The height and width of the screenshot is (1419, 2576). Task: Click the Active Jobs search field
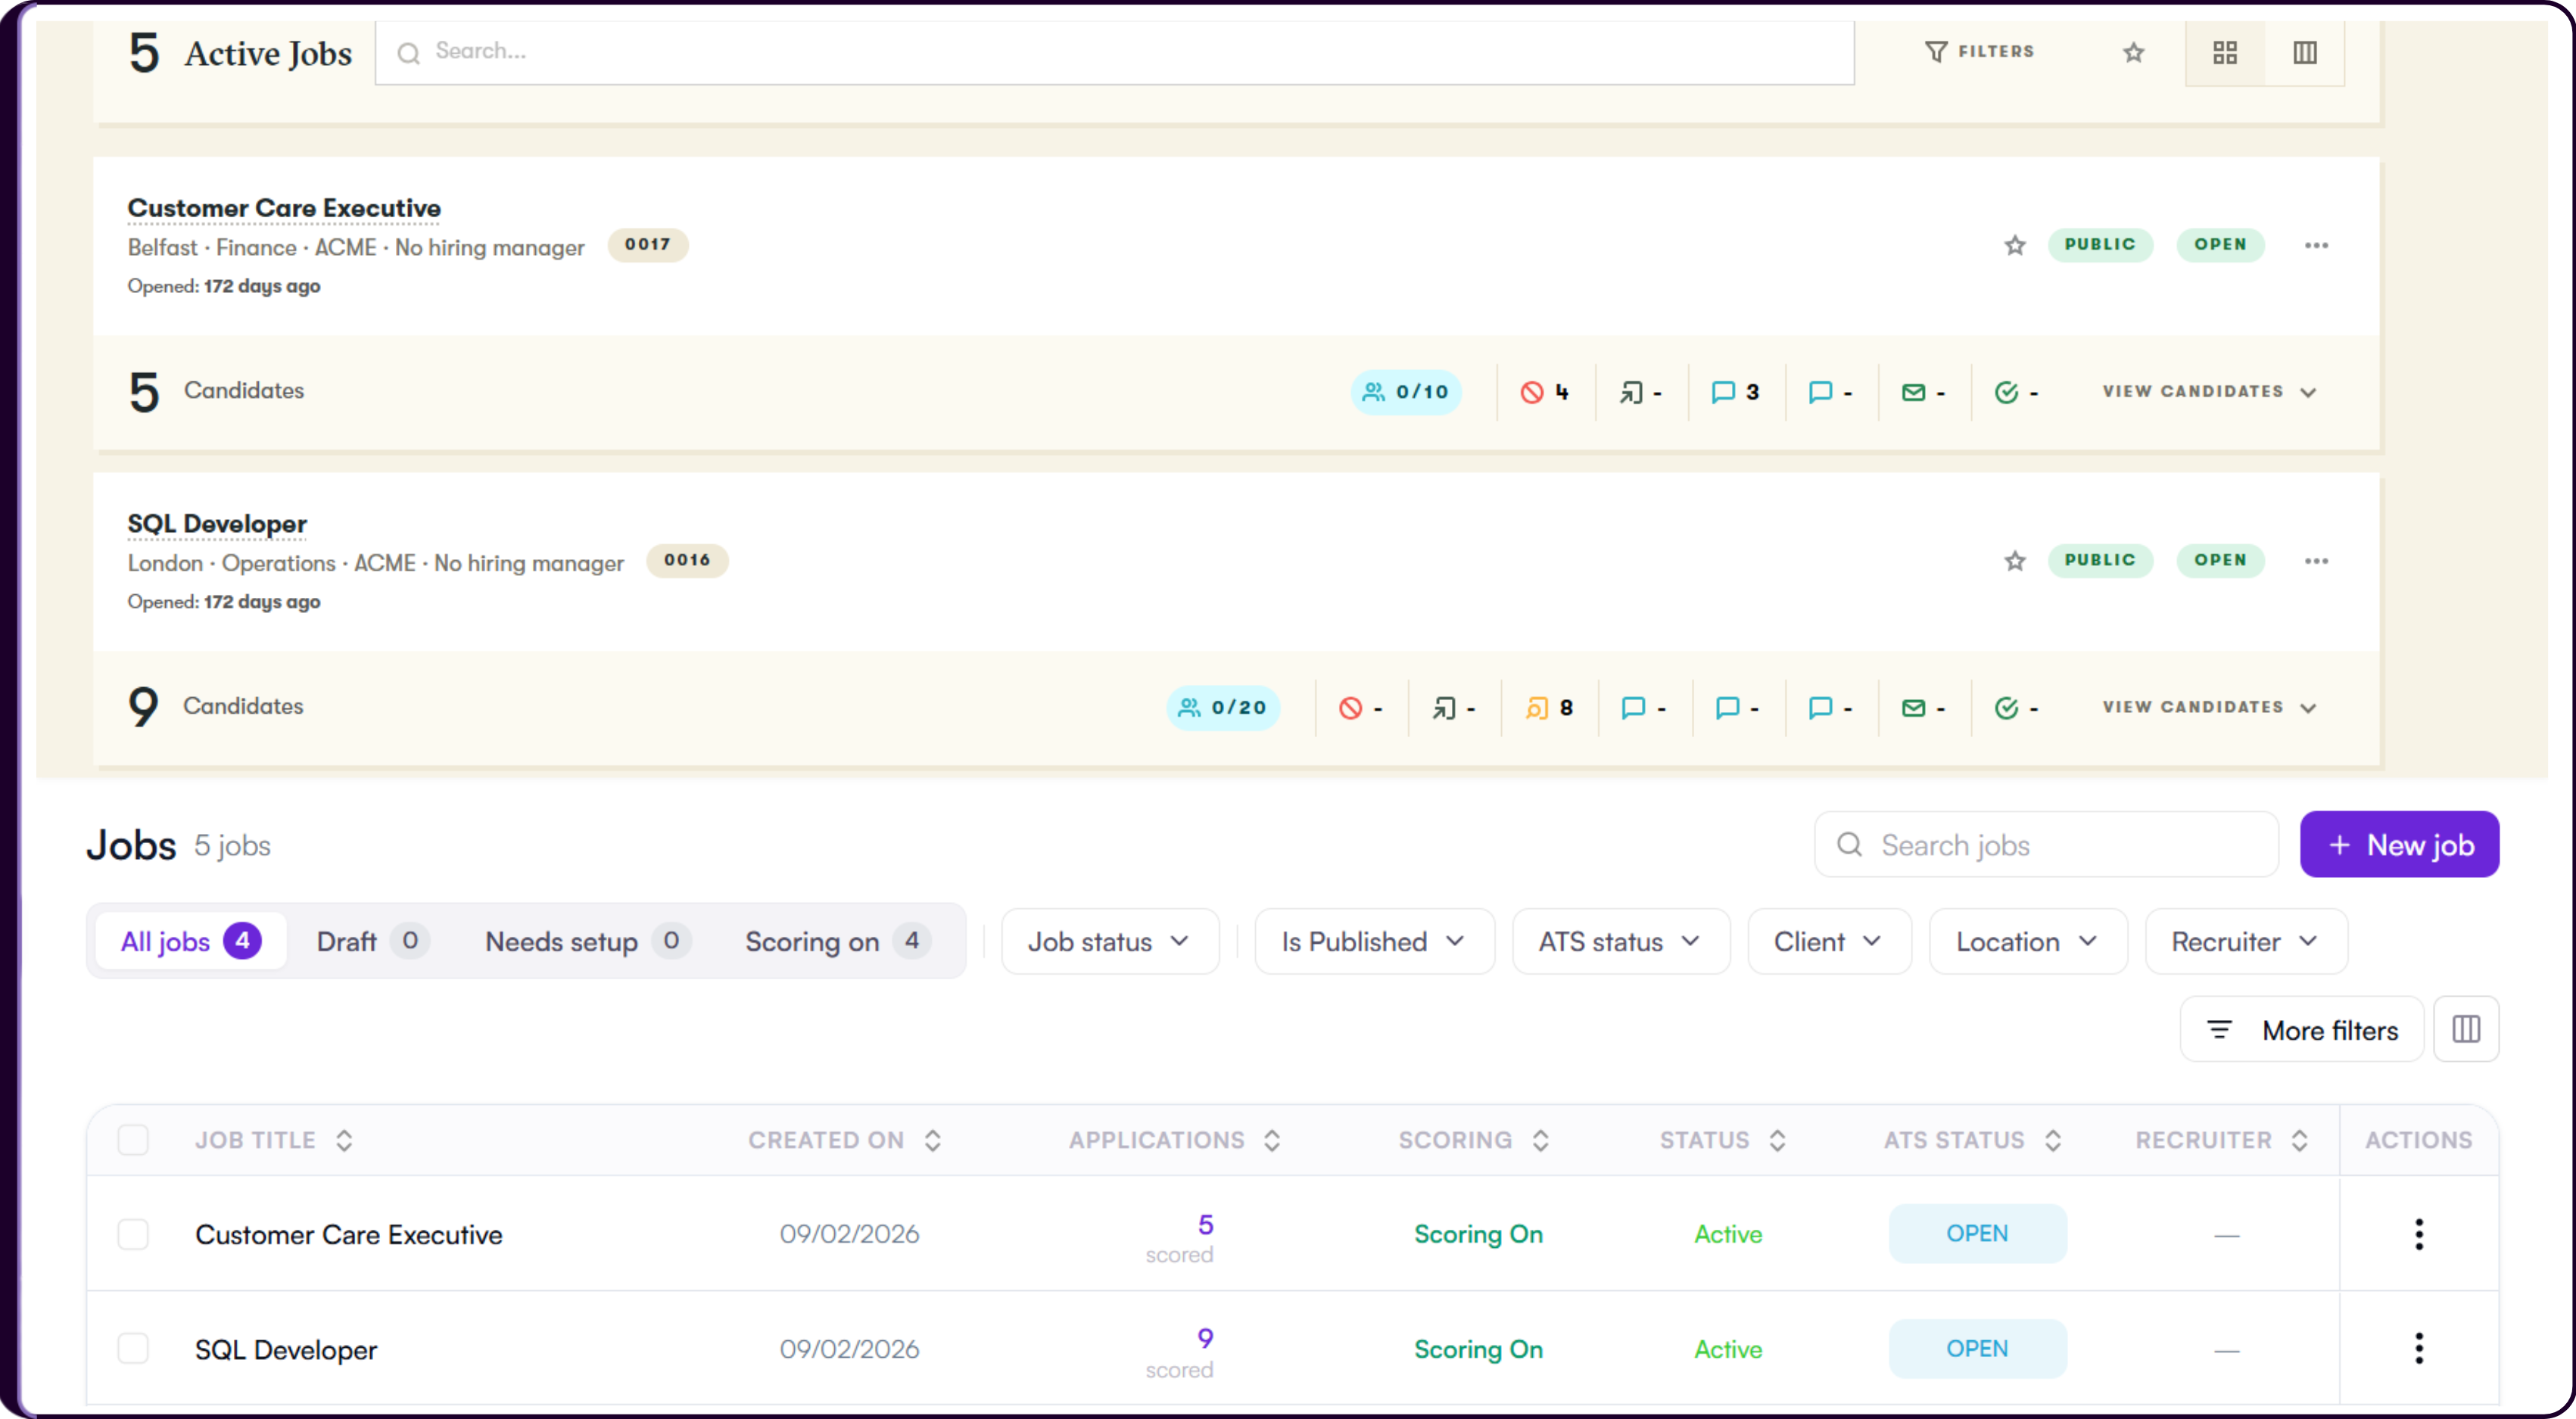point(1114,52)
